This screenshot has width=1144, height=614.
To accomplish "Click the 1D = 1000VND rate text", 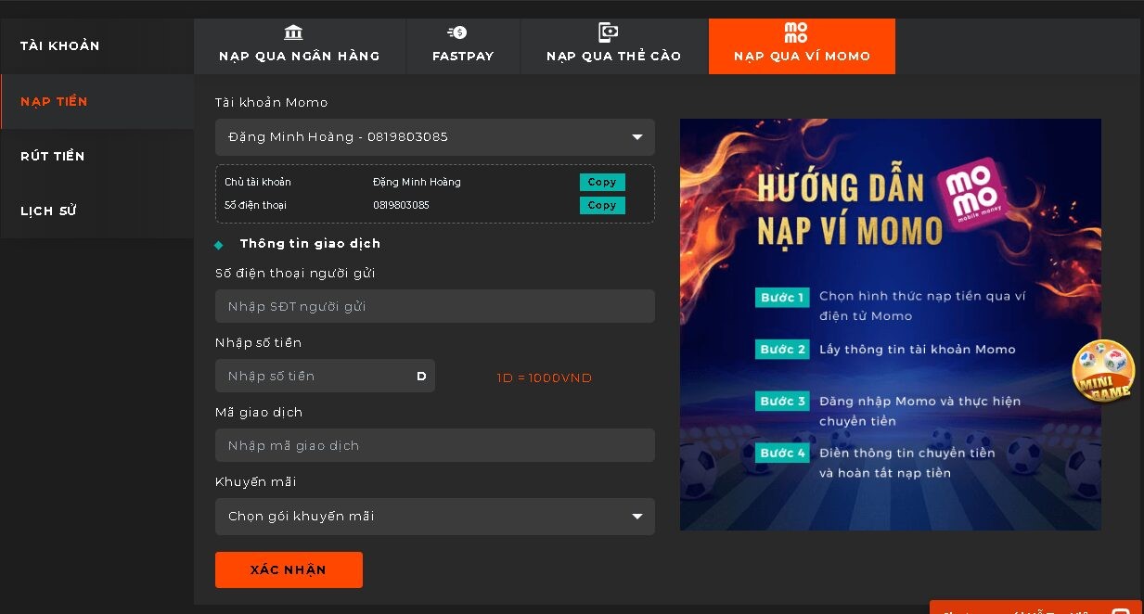I will pos(545,377).
